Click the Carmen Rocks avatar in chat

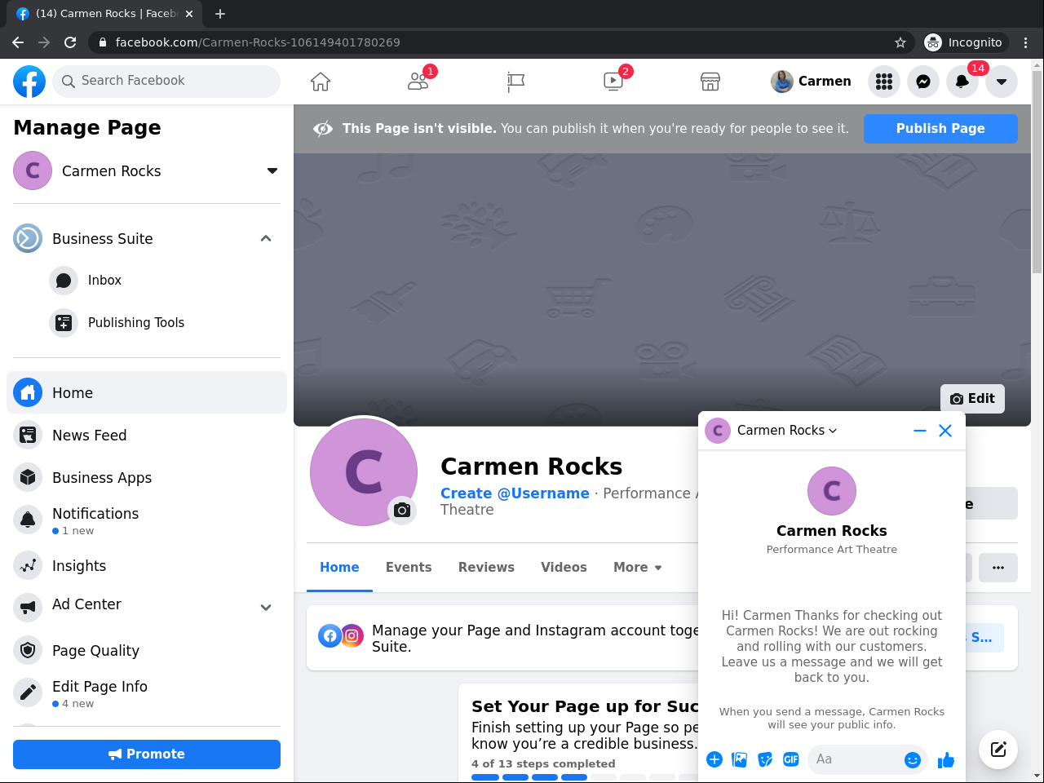click(832, 491)
